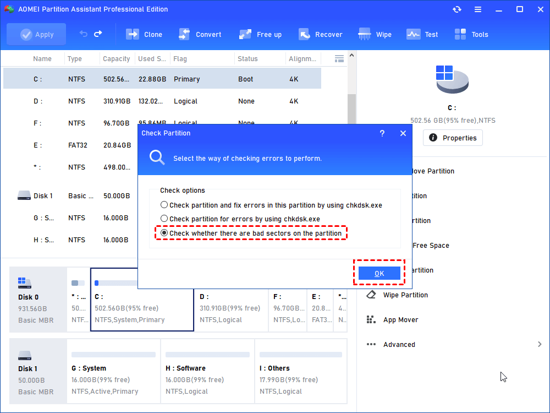Select check and fix errors with chkdsk option
This screenshot has width=550, height=413.
[164, 205]
